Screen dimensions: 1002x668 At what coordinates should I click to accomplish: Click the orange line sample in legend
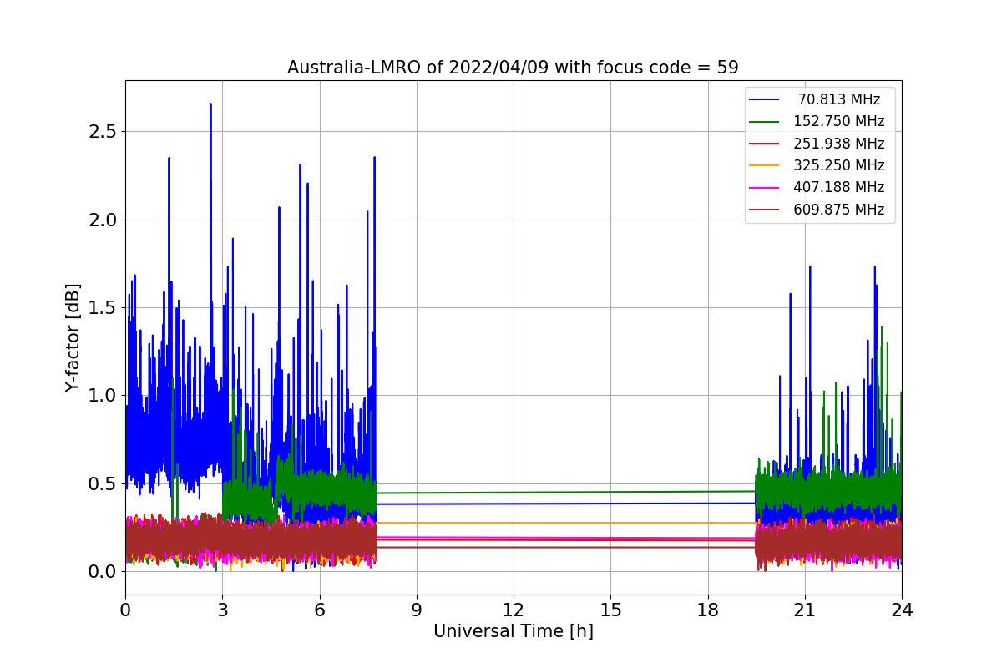(765, 166)
